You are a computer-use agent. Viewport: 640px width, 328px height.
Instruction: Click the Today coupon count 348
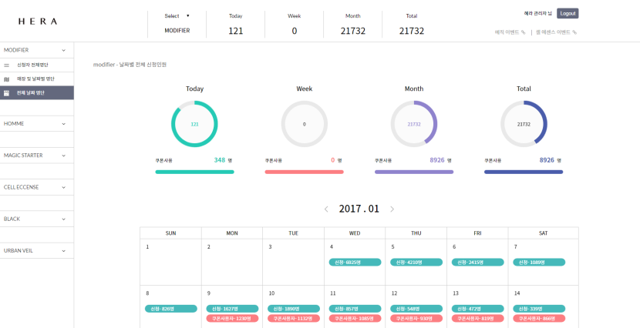pos(220,160)
